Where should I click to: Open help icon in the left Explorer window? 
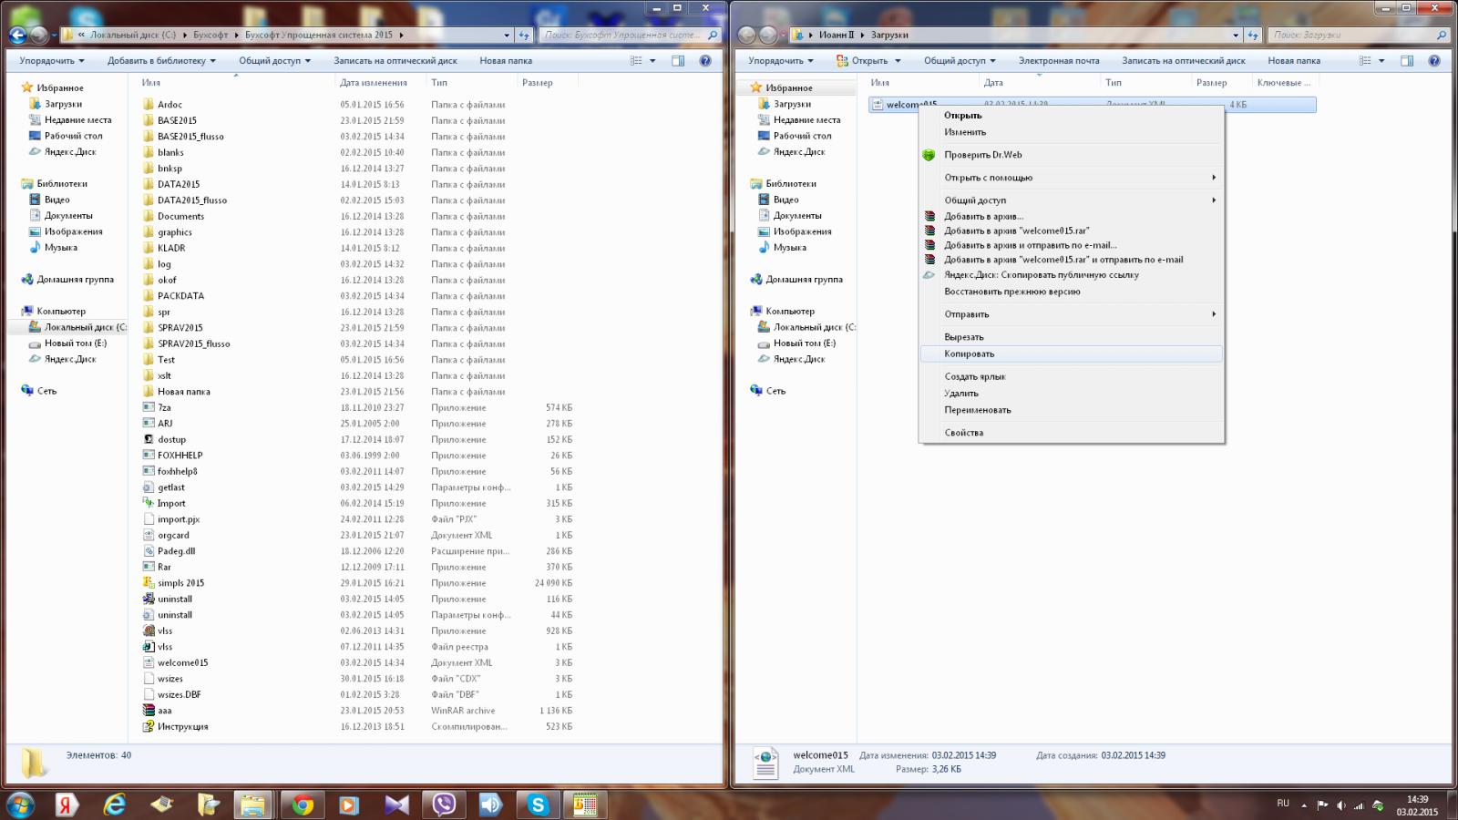click(x=704, y=61)
